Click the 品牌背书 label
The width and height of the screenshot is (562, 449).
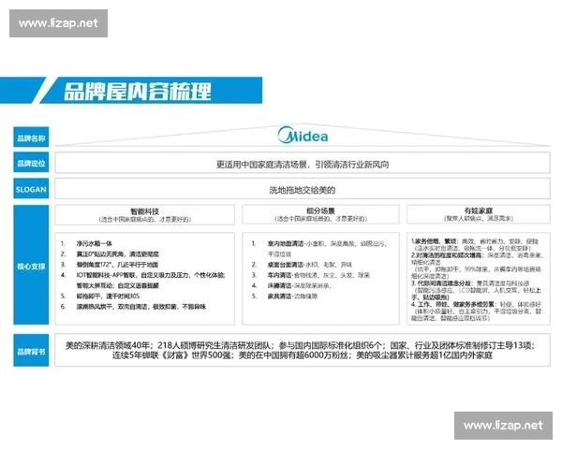[31, 352]
